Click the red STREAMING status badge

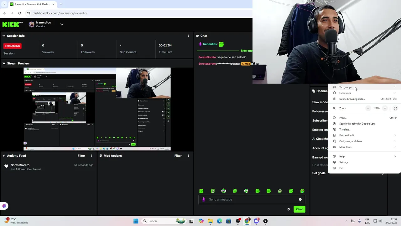coord(12,46)
